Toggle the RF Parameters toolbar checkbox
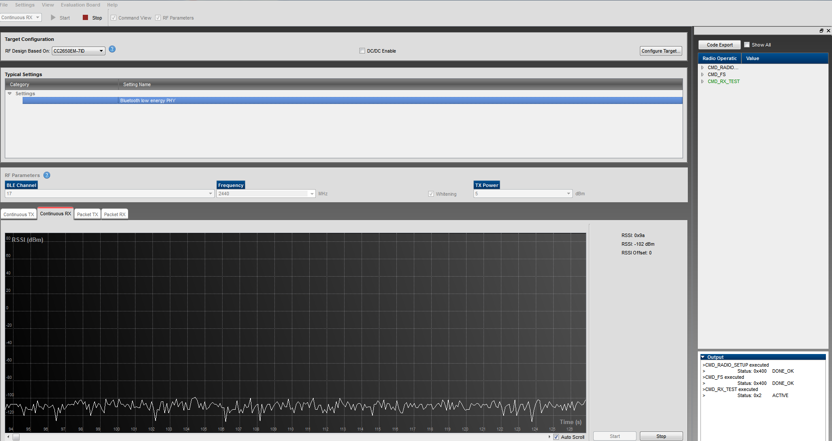832x441 pixels. pyautogui.click(x=158, y=18)
